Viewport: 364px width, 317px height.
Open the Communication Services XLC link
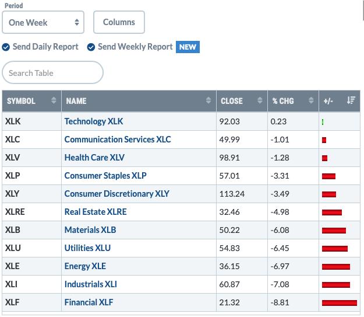click(x=118, y=140)
